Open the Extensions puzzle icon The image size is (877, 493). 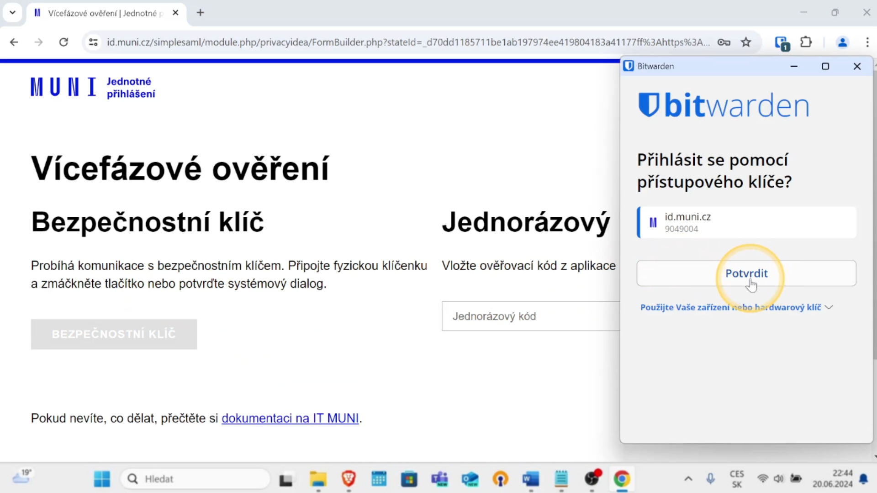(x=806, y=42)
